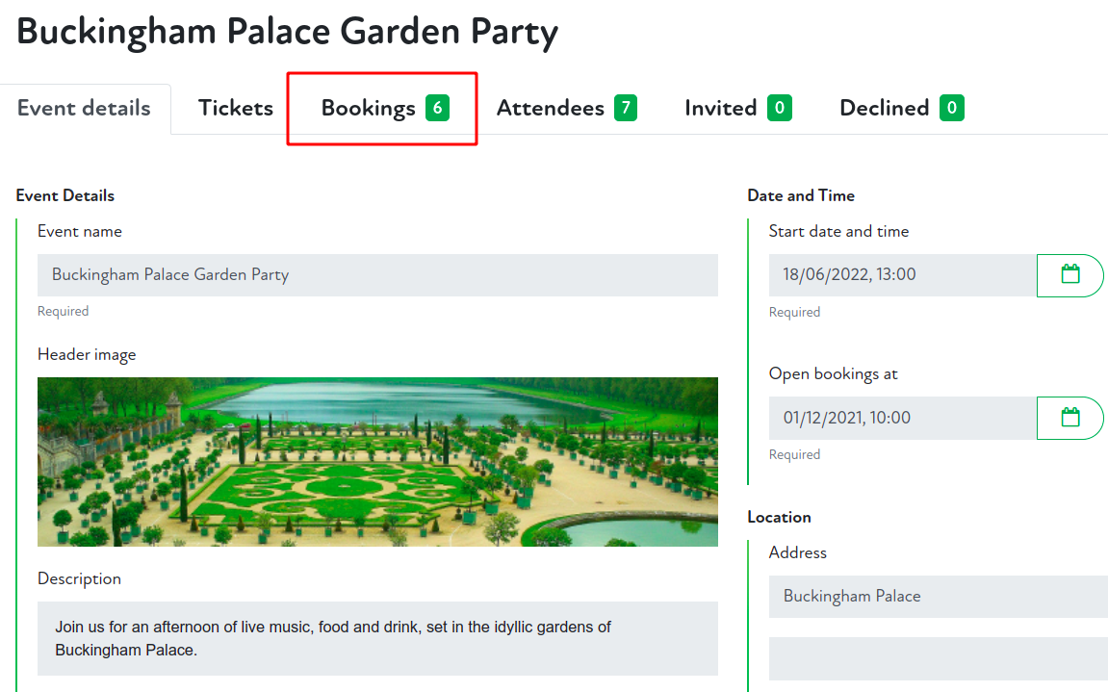The width and height of the screenshot is (1108, 692).
Task: Click the palace garden header image
Action: tap(377, 462)
